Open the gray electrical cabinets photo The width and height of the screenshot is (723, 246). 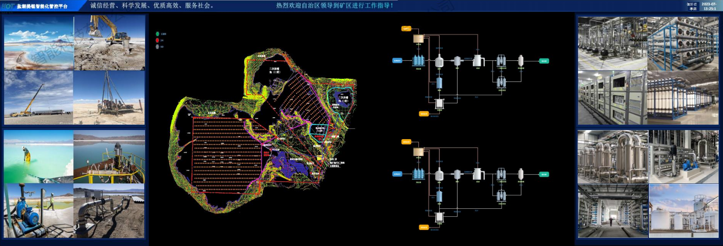[613, 98]
